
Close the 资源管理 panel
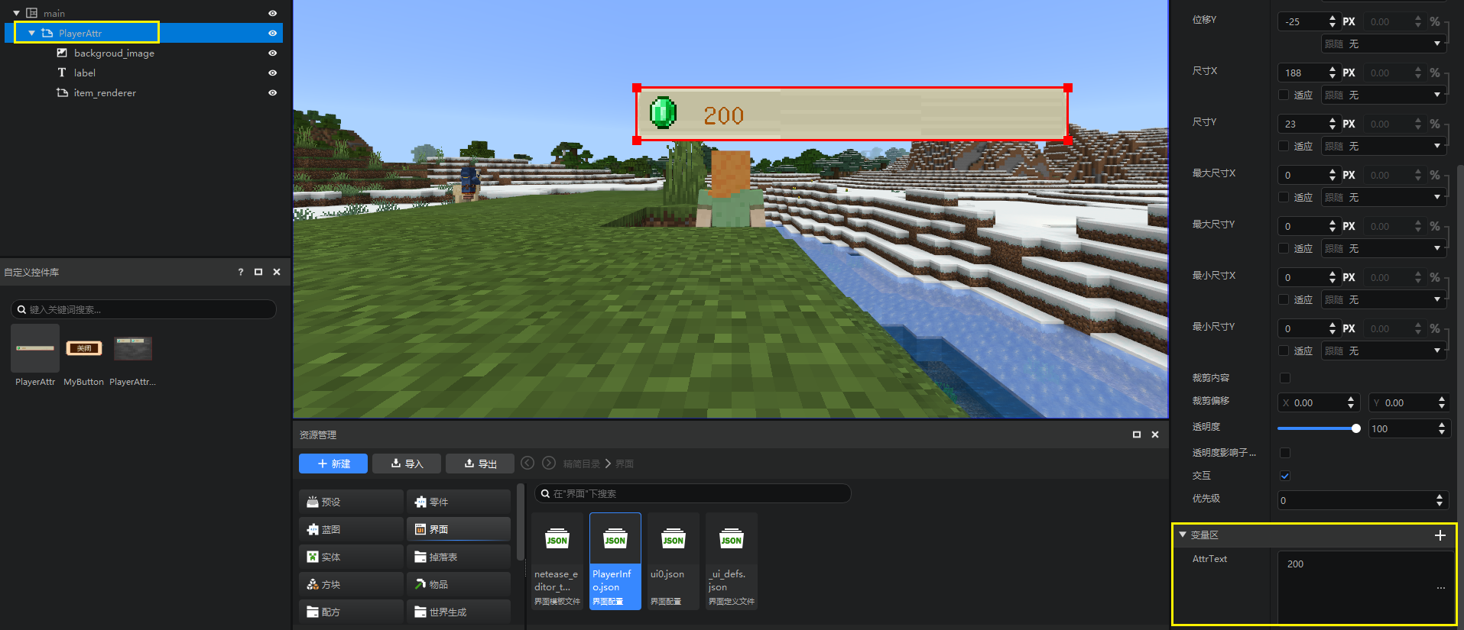(x=1155, y=435)
